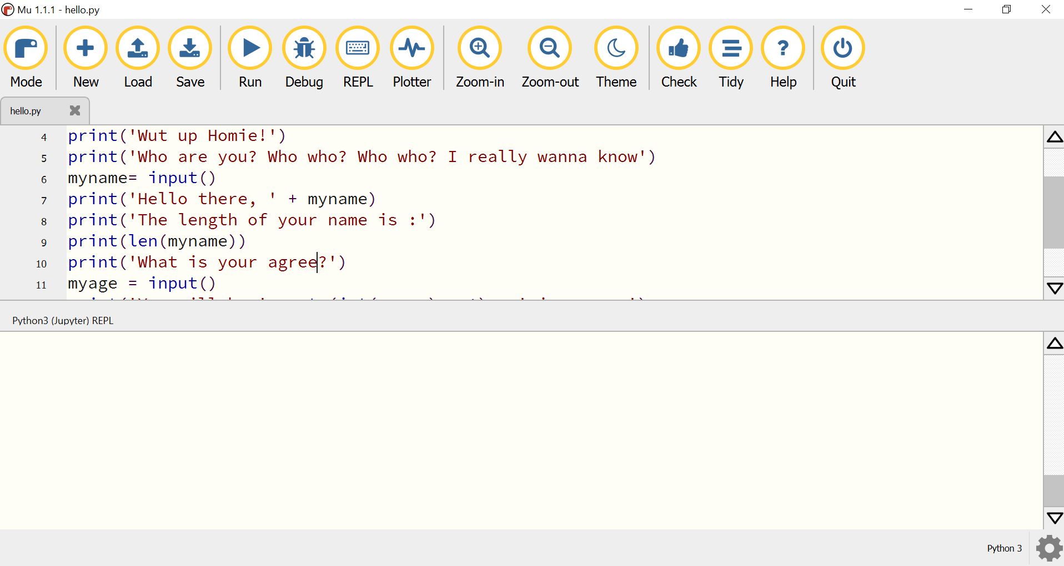Load an existing Python file
The width and height of the screenshot is (1064, 566).
(138, 58)
